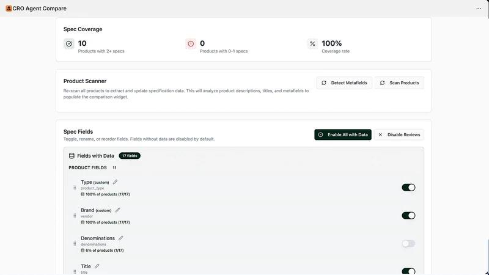Select the Denominations row drag handle

point(75,244)
